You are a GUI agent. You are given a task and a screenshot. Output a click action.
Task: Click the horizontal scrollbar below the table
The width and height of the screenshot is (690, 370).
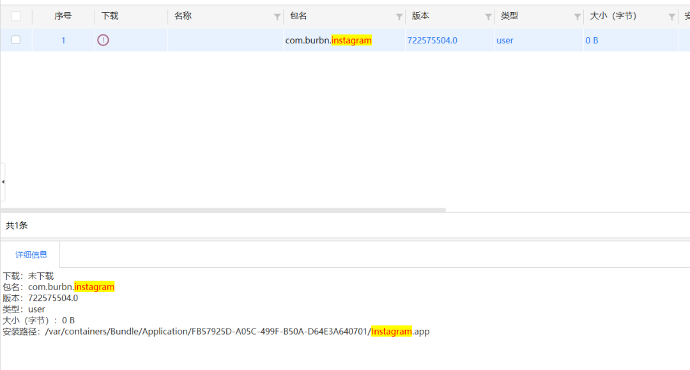pyautogui.click(x=224, y=210)
